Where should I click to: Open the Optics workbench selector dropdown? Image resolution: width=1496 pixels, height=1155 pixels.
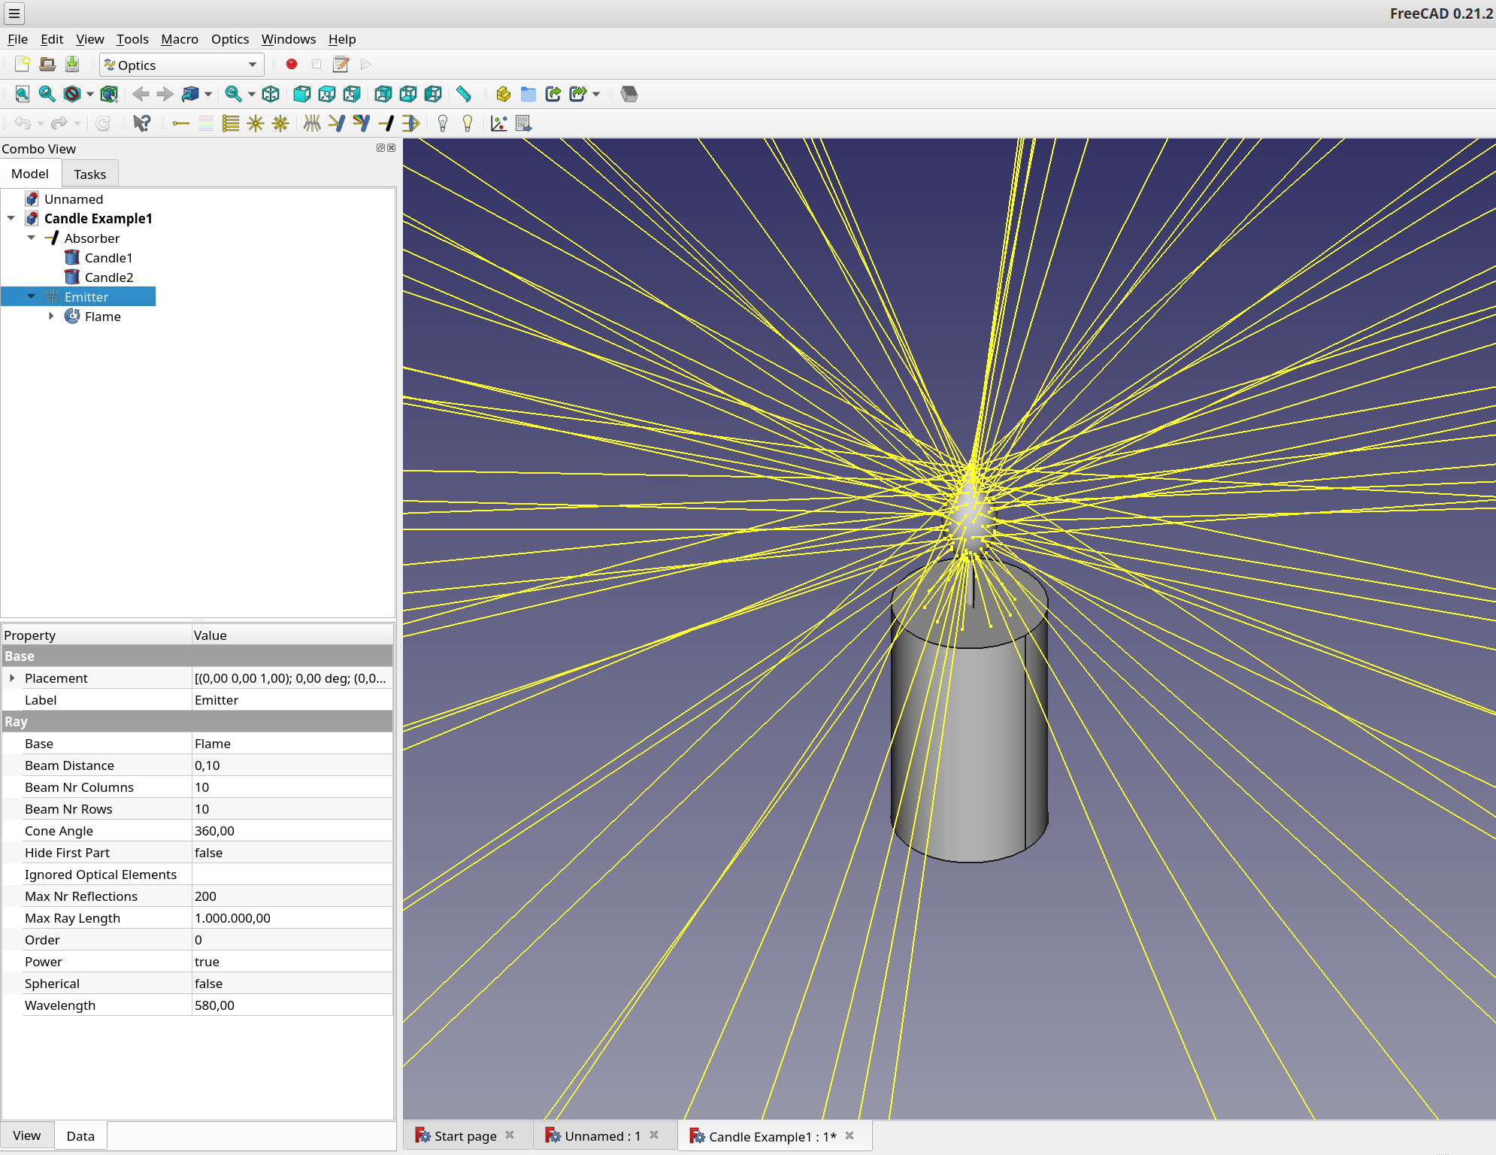point(182,65)
